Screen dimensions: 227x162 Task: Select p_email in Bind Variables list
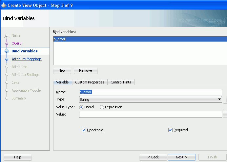click(60, 39)
